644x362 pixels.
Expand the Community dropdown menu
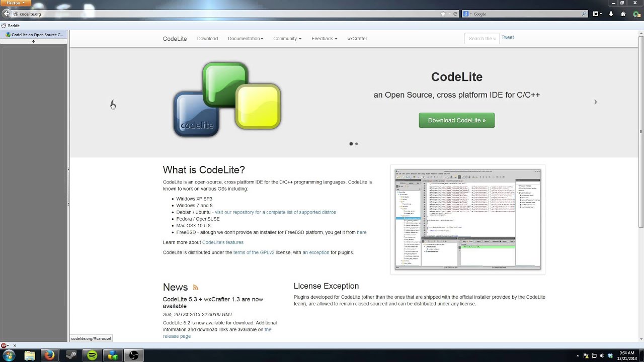pyautogui.click(x=287, y=39)
